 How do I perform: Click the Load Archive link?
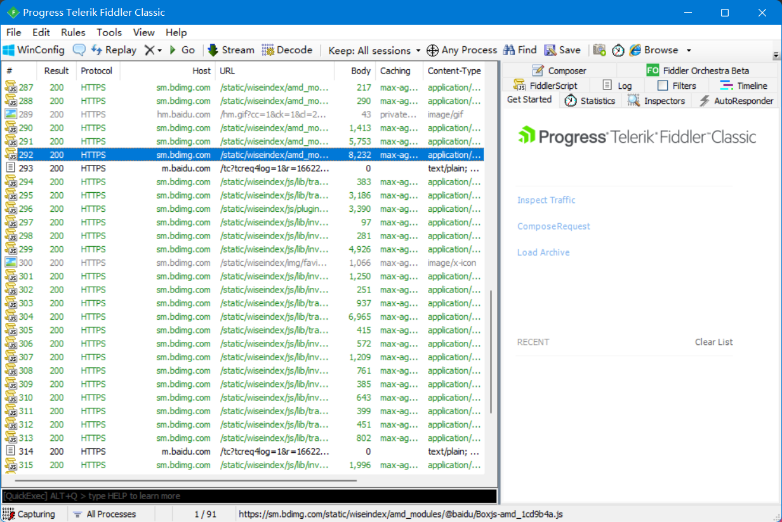point(543,252)
